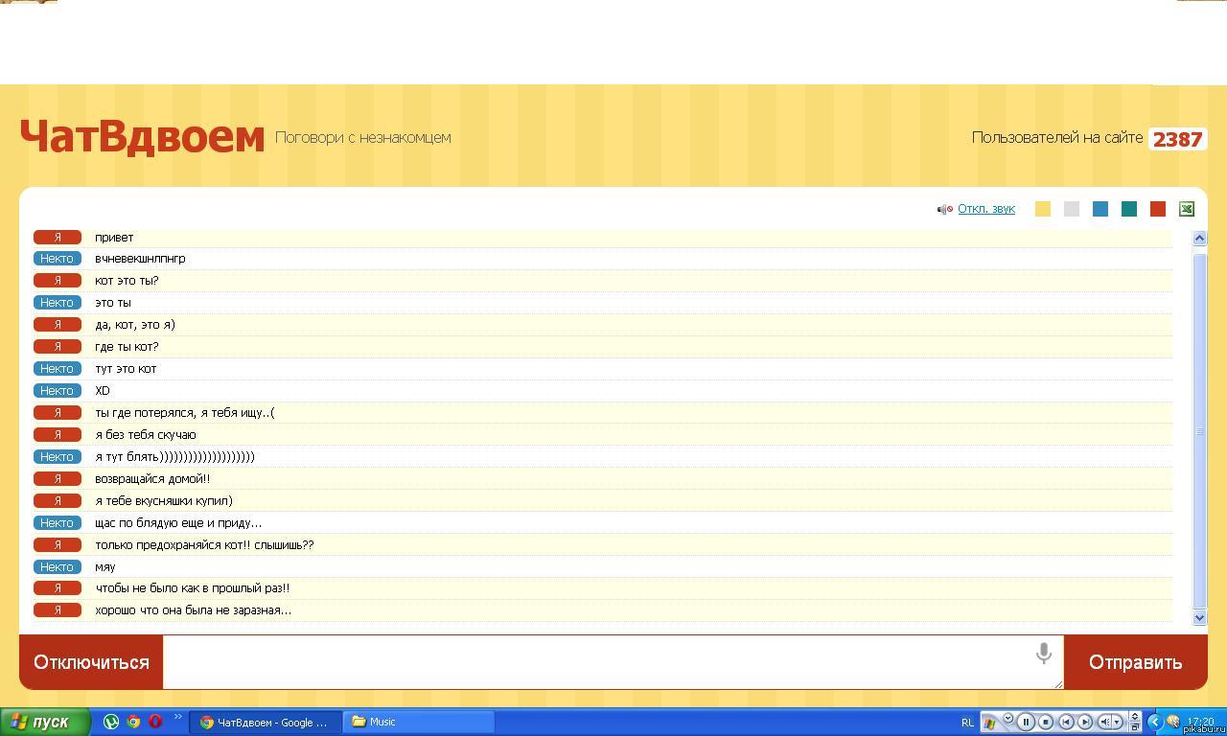The image size is (1227, 736).
Task: Expand quick launch overflow chevron
Action: point(177,718)
